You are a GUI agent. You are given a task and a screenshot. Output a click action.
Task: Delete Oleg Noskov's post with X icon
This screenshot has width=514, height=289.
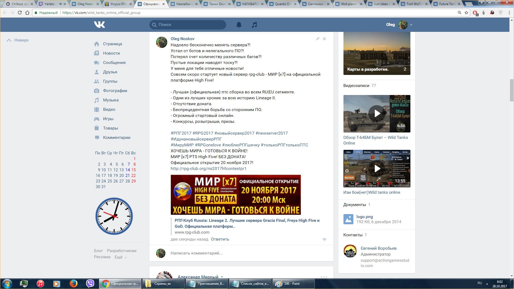tap(324, 39)
